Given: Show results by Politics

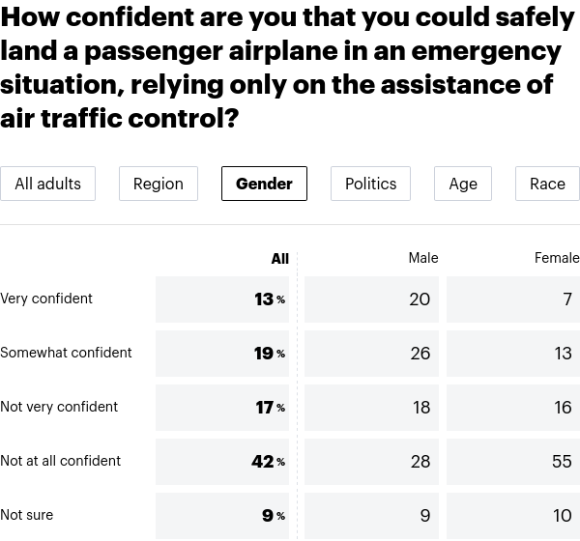Looking at the screenshot, I should point(370,184).
